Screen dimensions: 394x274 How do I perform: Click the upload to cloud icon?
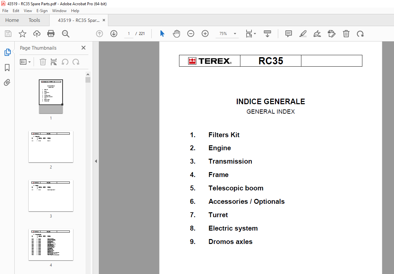click(37, 34)
